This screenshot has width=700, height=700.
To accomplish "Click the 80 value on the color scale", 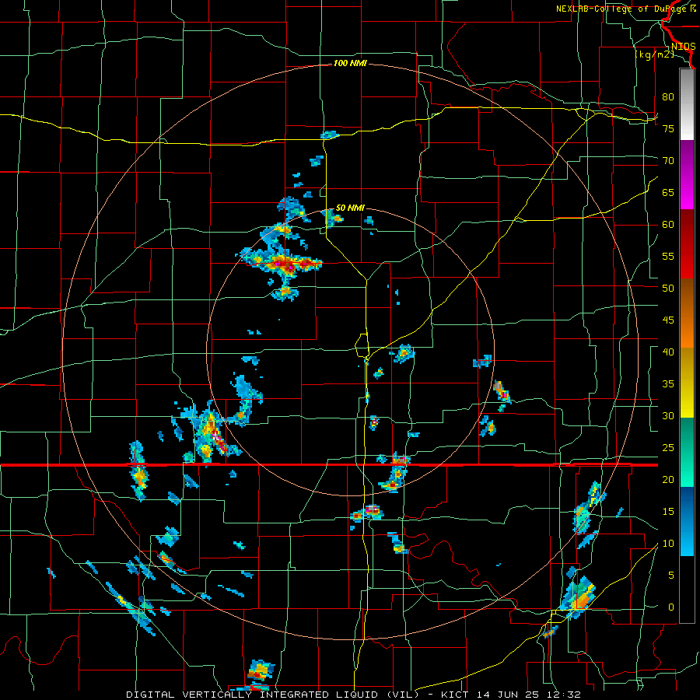I will pos(668,97).
